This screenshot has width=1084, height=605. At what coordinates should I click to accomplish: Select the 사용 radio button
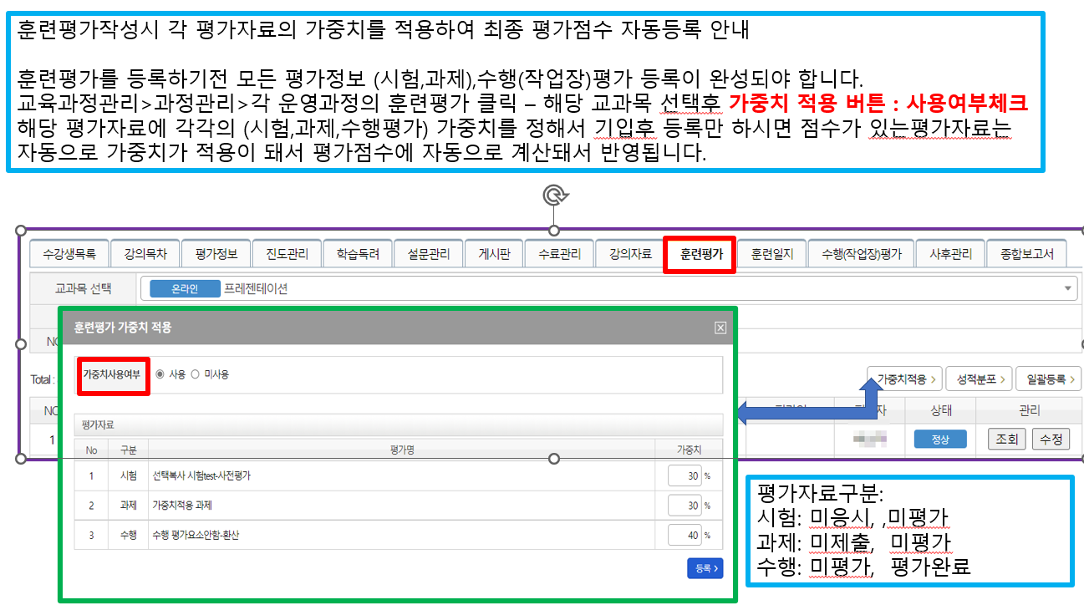pyautogui.click(x=160, y=374)
